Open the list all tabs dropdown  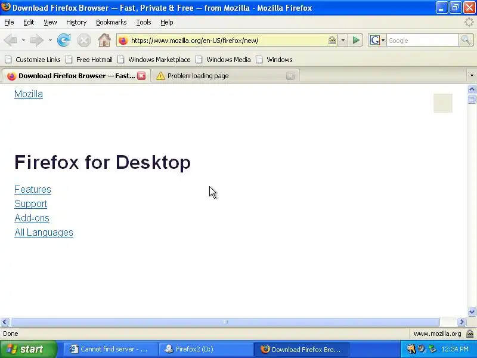tap(472, 76)
